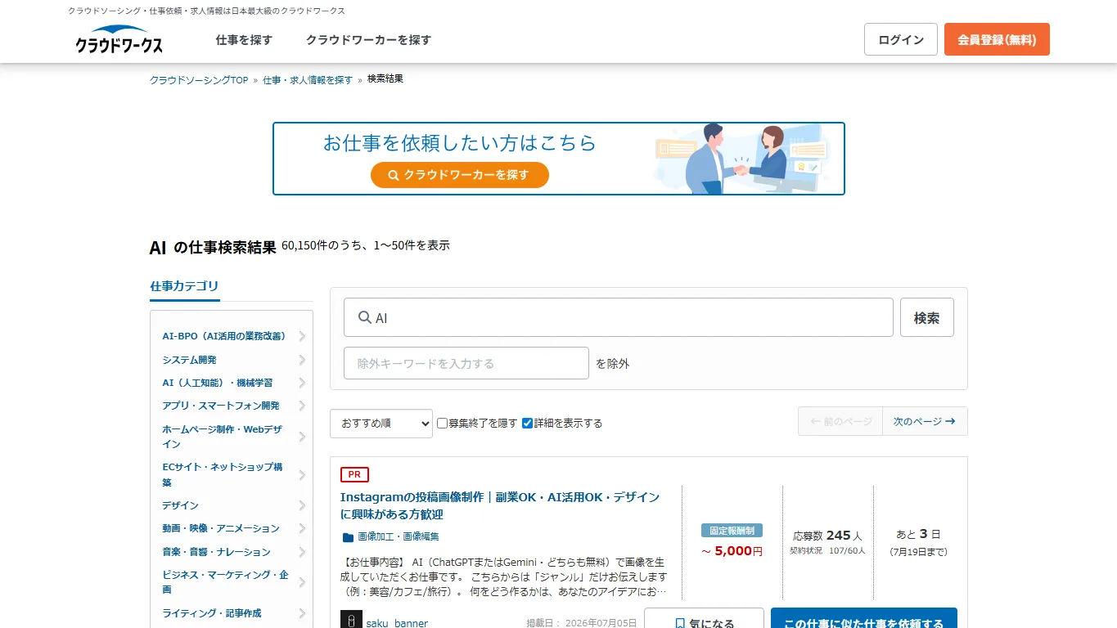
Task: Toggle 募集終了を隠す checkbox
Action: pos(443,423)
